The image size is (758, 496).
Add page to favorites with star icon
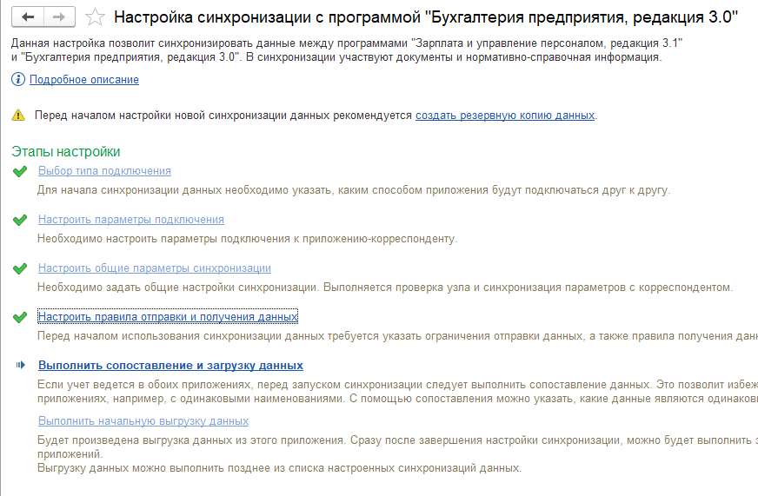click(x=95, y=17)
